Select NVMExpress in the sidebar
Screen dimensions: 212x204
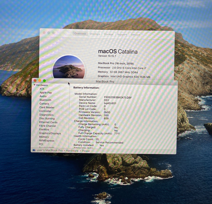(x=47, y=140)
